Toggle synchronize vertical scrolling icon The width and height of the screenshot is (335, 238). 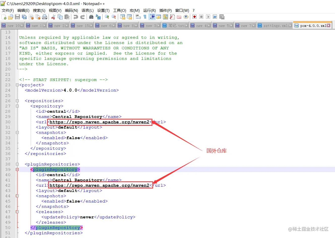[x=123, y=17]
